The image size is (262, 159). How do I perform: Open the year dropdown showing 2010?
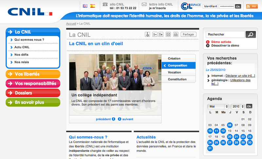tap(238, 106)
